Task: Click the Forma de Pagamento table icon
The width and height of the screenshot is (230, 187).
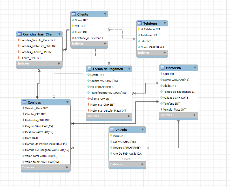Action: (90, 69)
